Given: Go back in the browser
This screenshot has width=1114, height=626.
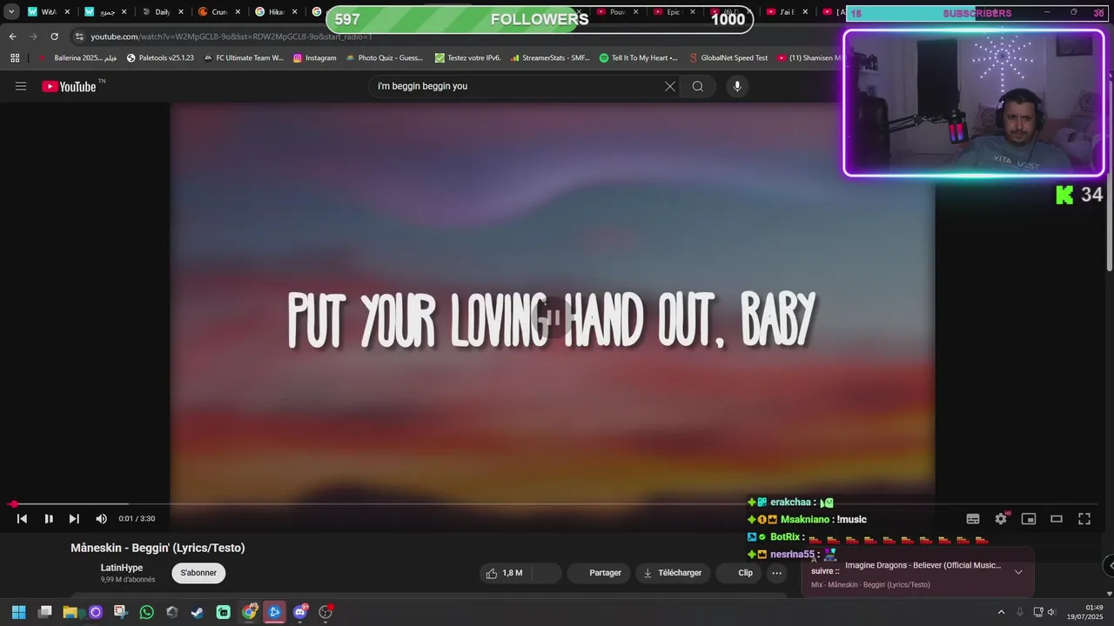Looking at the screenshot, I should 12,37.
